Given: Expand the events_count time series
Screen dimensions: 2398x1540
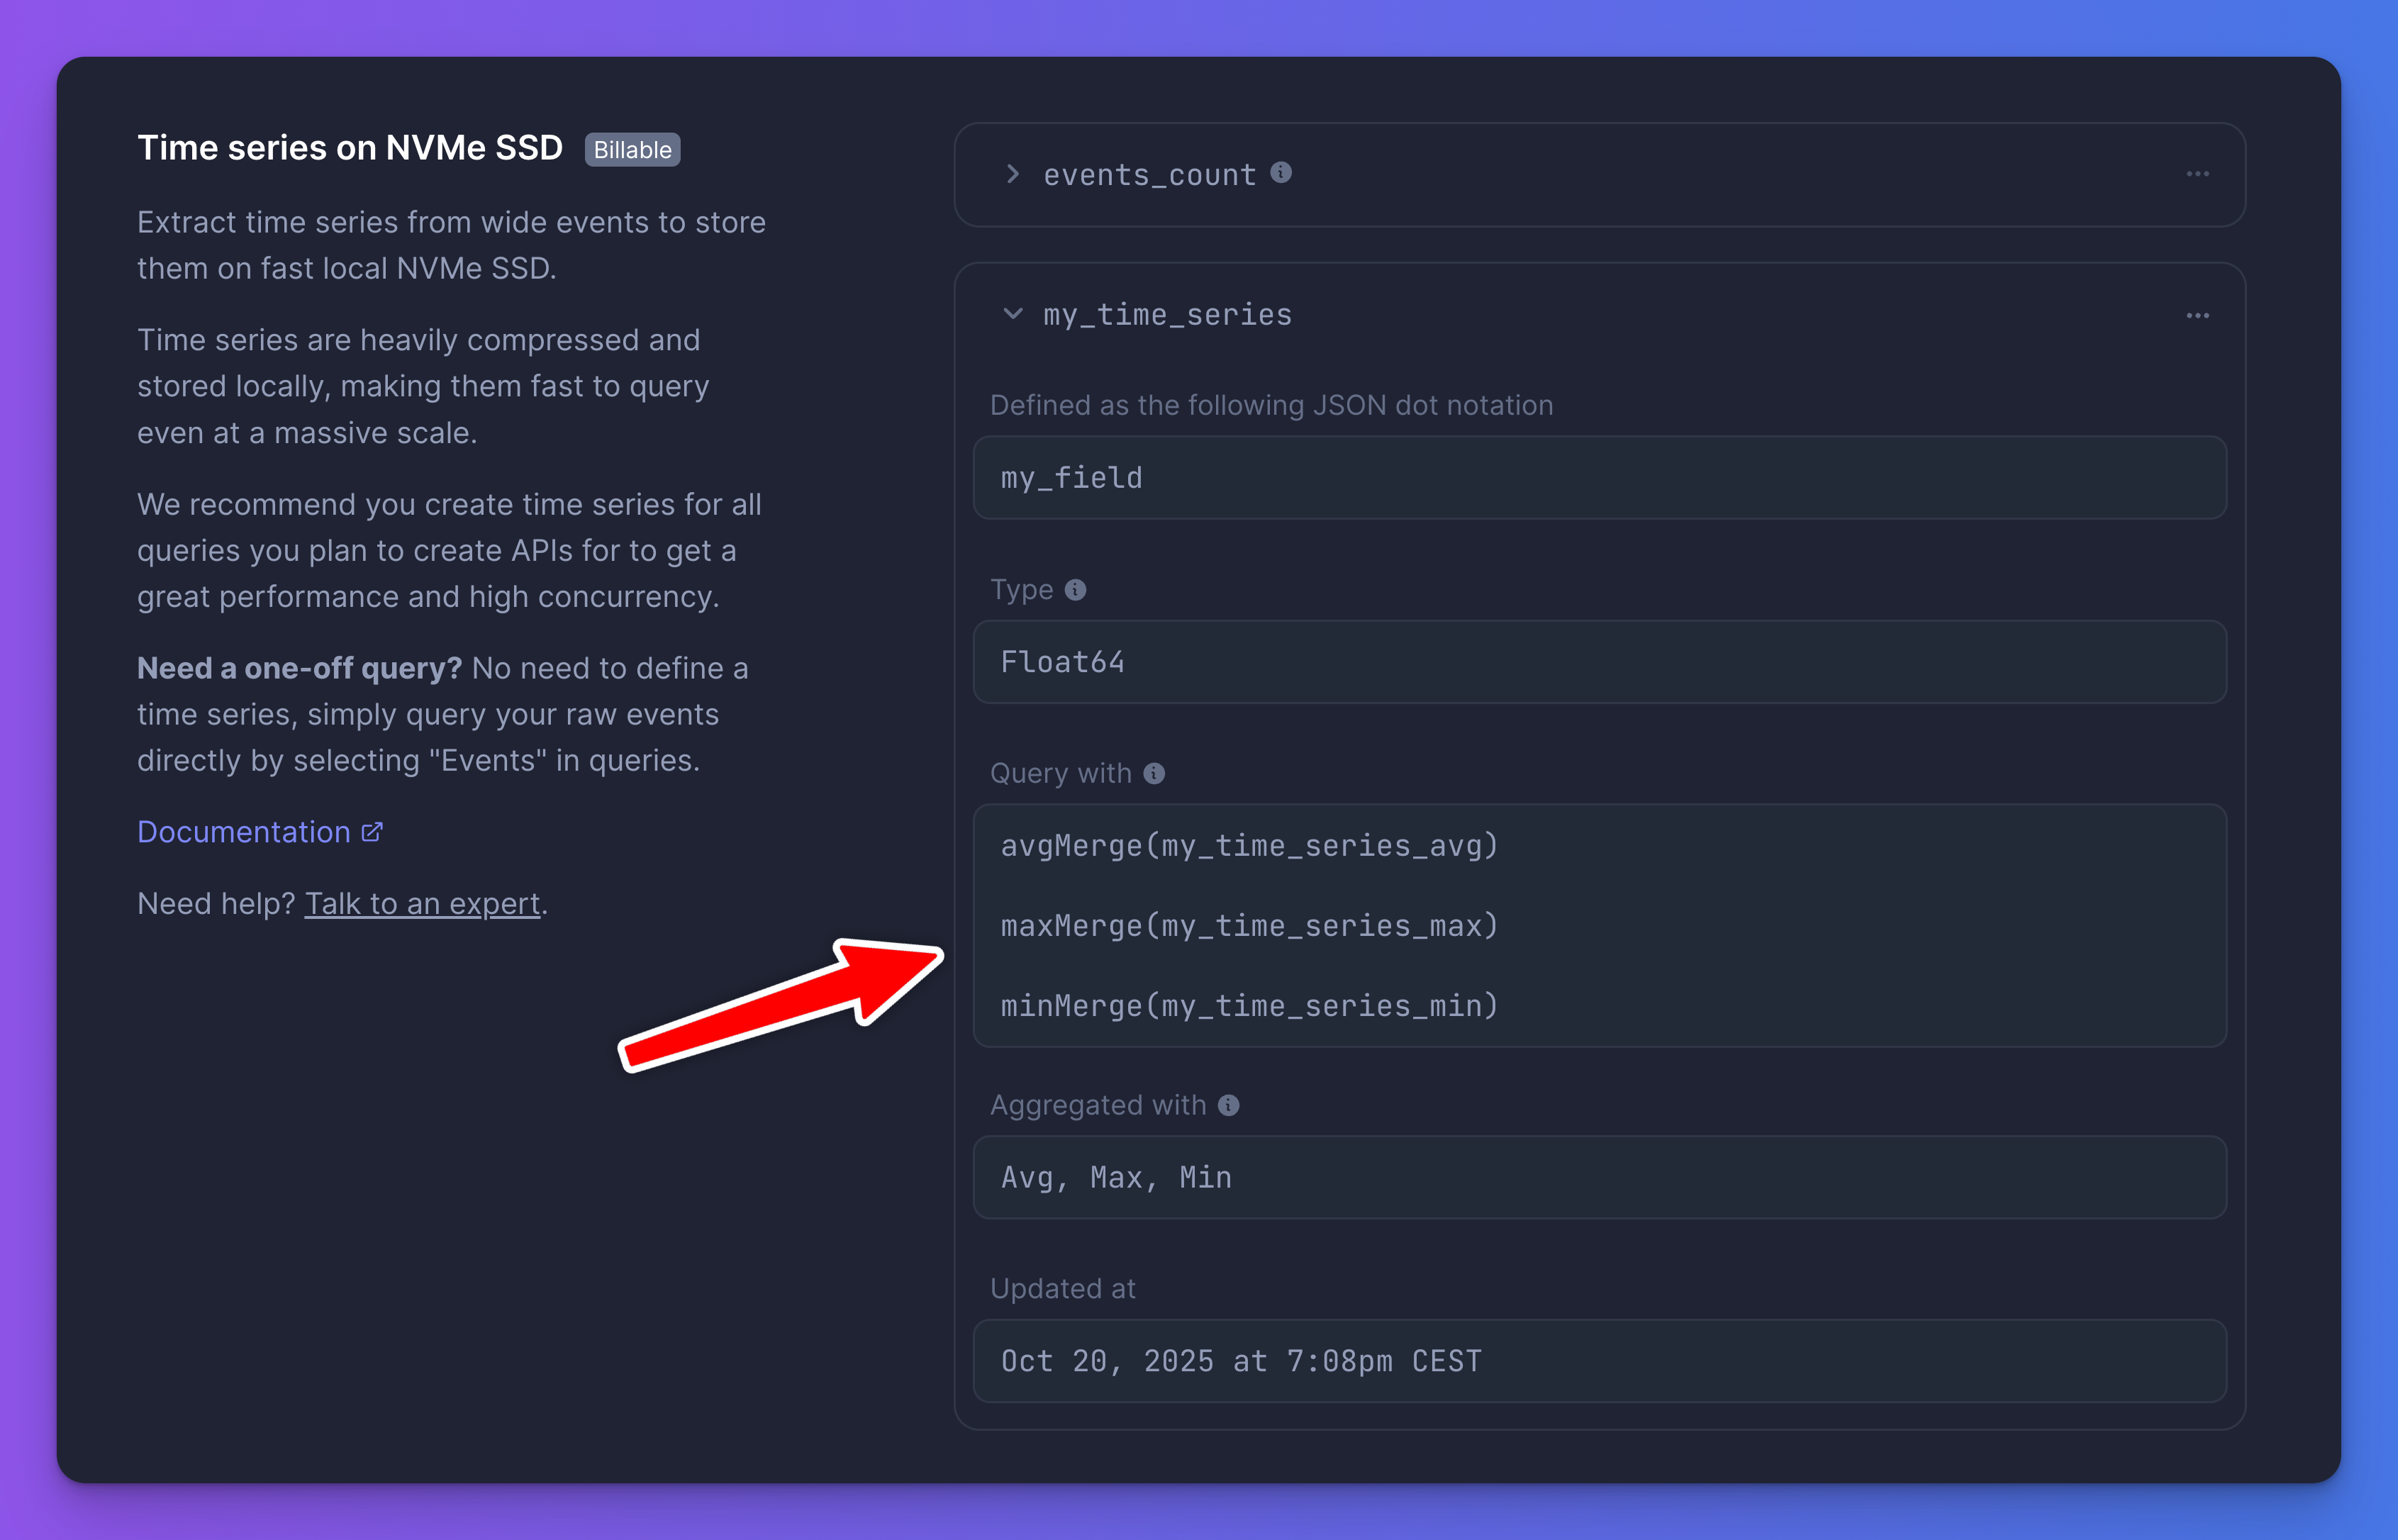Looking at the screenshot, I should click(1013, 174).
